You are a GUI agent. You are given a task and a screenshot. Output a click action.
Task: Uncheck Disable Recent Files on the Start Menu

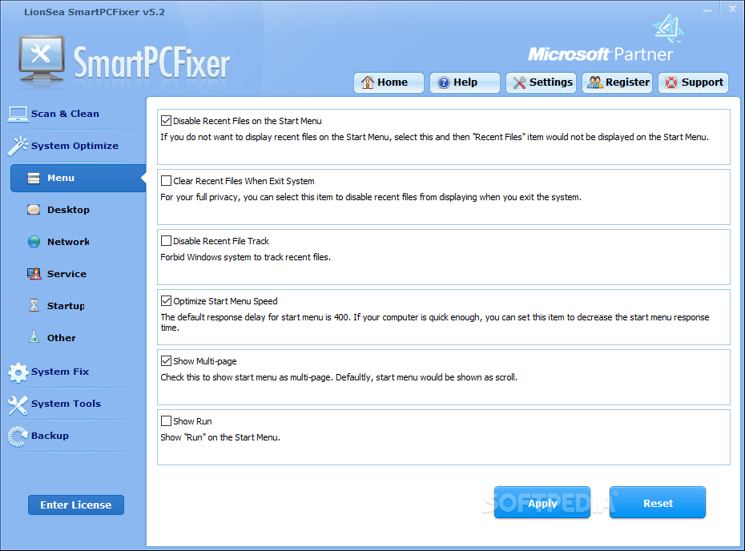167,121
